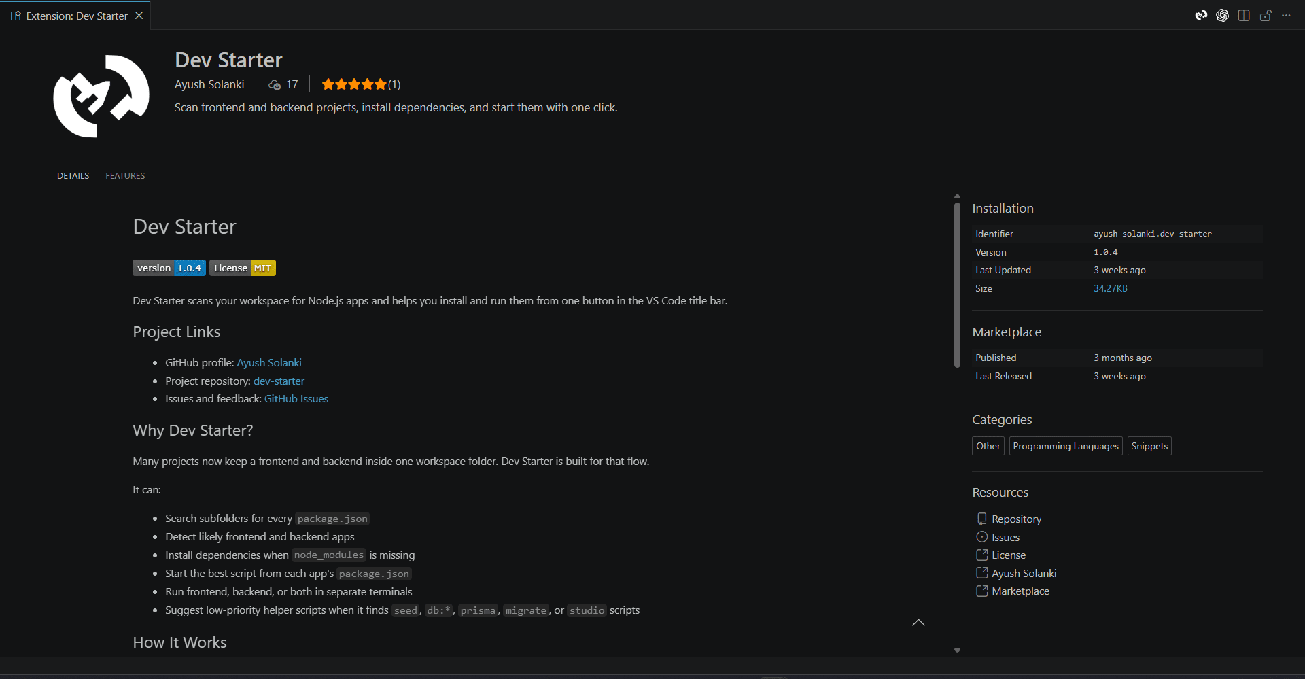Image resolution: width=1305 pixels, height=679 pixels.
Task: Toggle the editor group lock icon
Action: (1265, 15)
